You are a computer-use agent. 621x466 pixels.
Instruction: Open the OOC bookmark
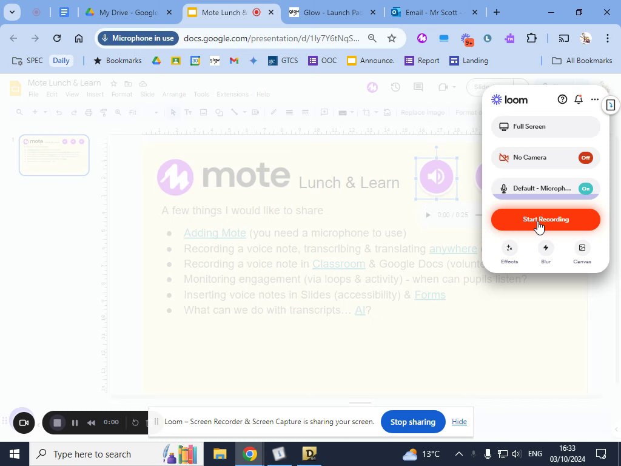tap(323, 61)
